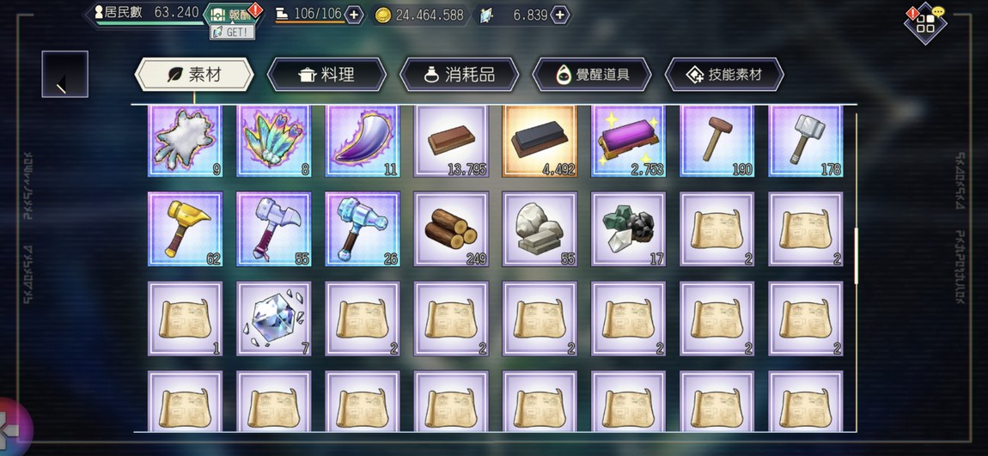
Task: Open the top-right grid menu icon
Action: pyautogui.click(x=925, y=24)
